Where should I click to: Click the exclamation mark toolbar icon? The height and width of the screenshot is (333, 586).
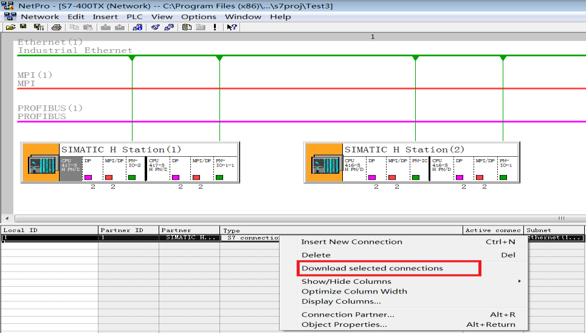[x=215, y=27]
